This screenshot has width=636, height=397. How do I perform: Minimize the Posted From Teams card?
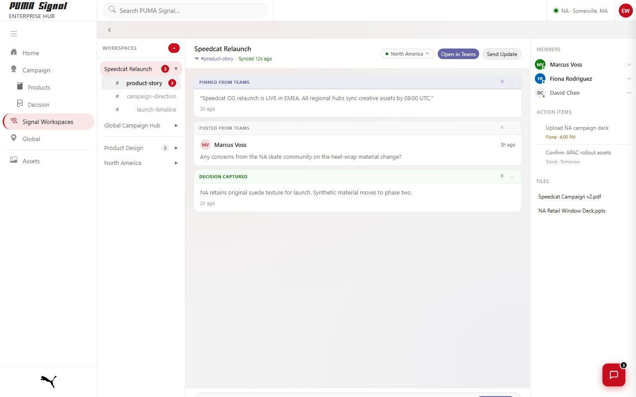click(x=512, y=128)
